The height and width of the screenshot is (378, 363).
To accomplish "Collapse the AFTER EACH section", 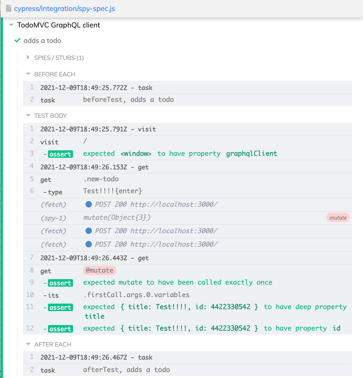I will tap(28, 344).
